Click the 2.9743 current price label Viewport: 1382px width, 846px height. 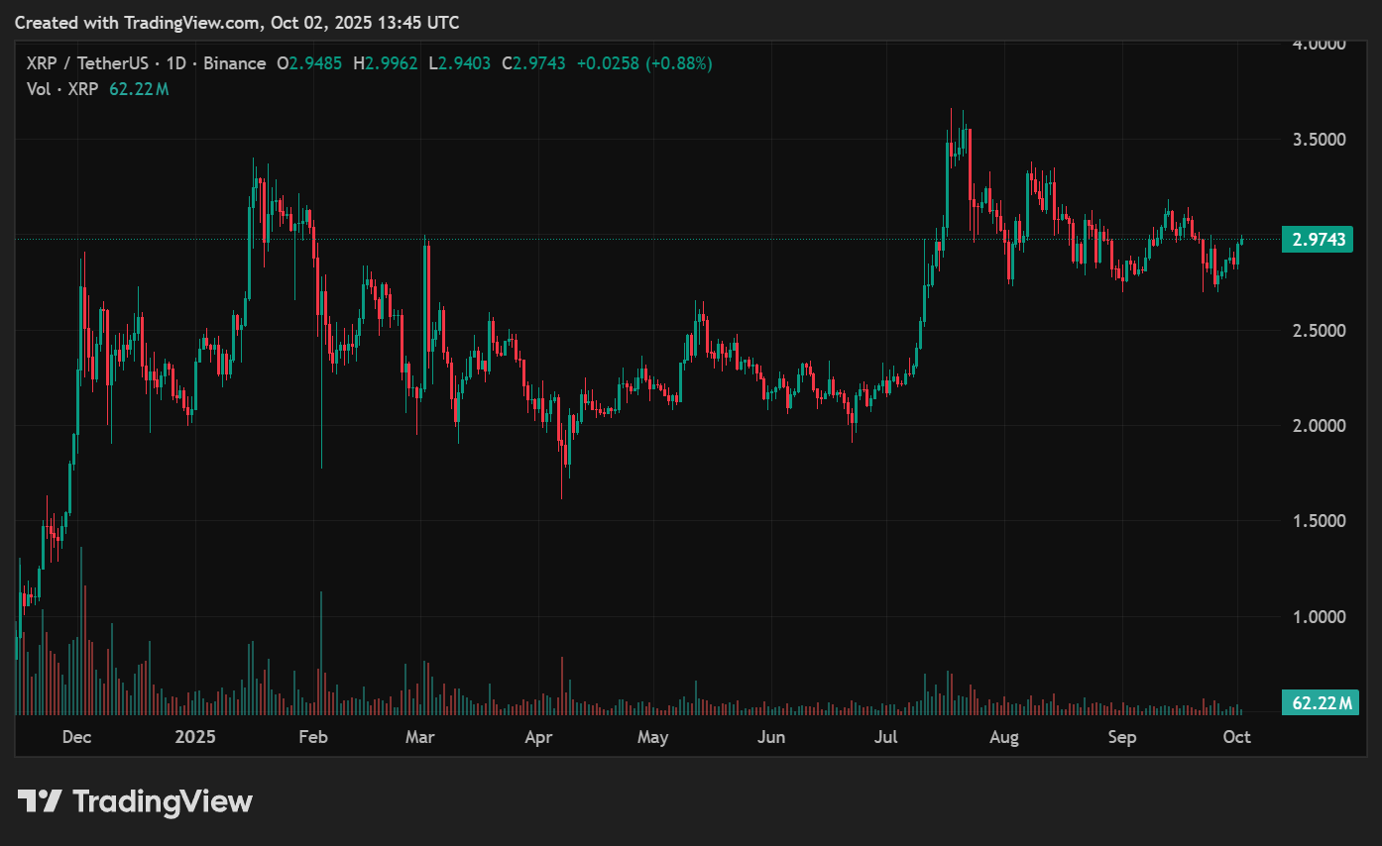coord(1318,239)
